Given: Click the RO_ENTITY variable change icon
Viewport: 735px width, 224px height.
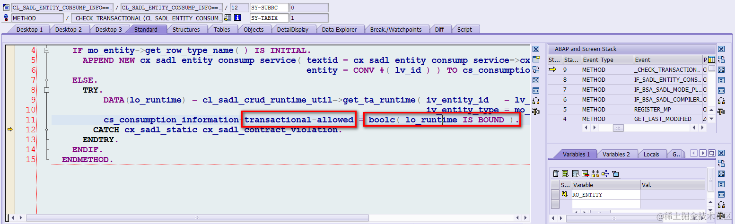Looking at the screenshot, I should pos(565,195).
